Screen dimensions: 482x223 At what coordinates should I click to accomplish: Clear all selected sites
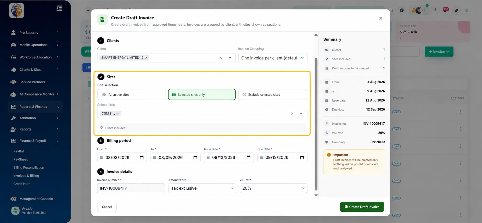292,114
